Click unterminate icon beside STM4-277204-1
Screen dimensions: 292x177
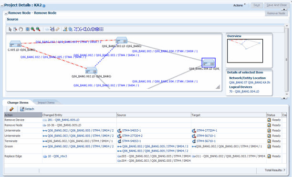194,131
